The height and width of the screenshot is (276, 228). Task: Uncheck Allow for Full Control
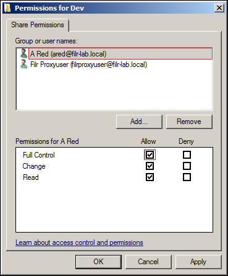click(x=150, y=154)
